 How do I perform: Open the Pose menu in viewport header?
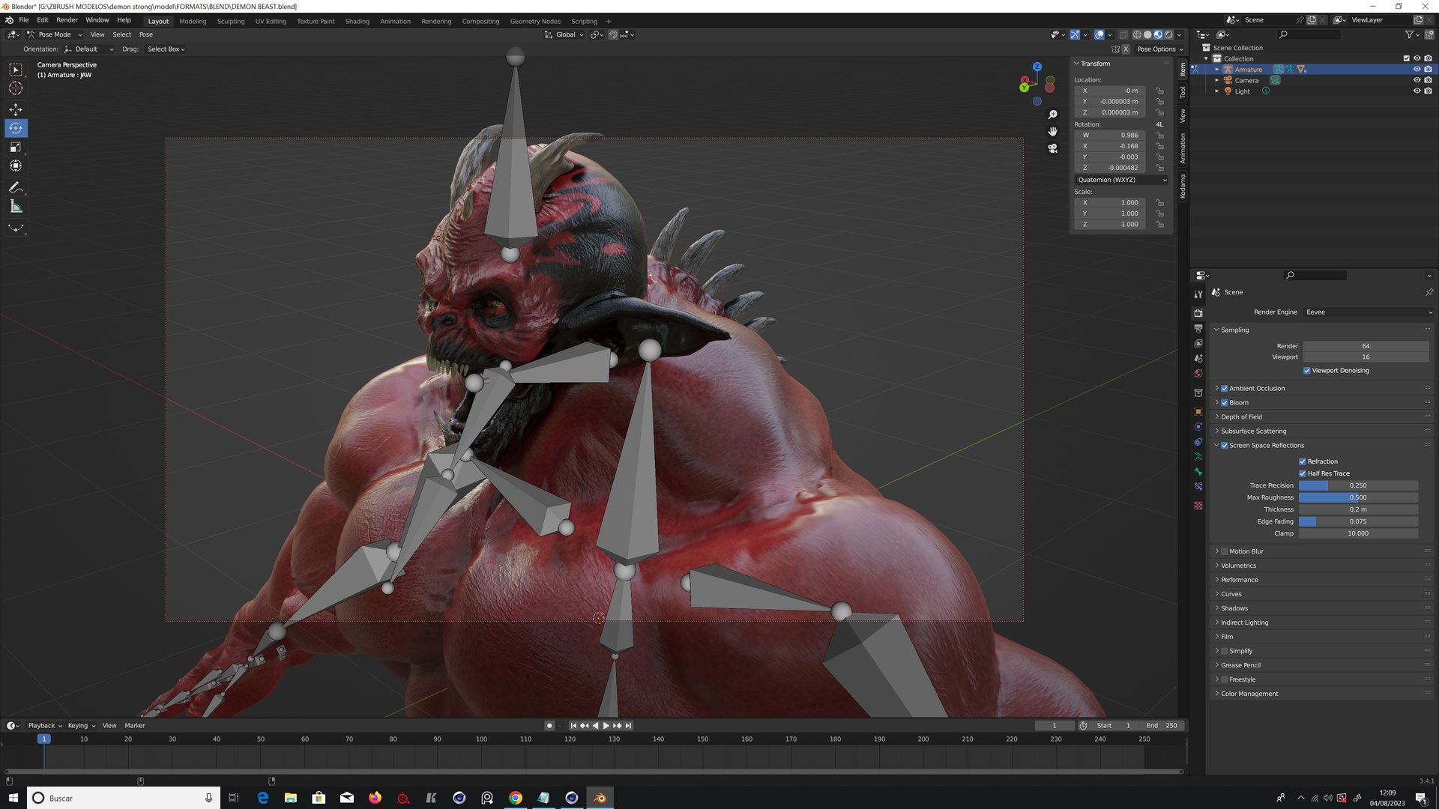coord(146,34)
